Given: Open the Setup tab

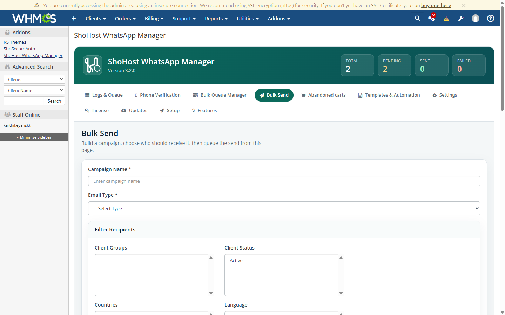Looking at the screenshot, I should click(x=170, y=111).
